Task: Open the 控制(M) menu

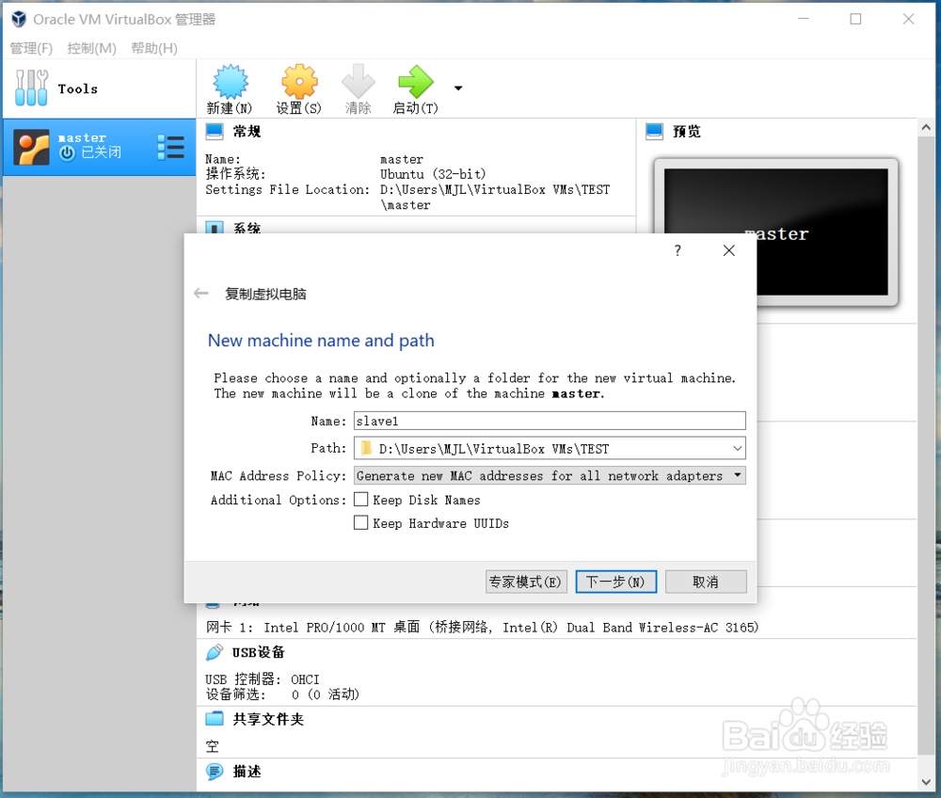Action: click(x=92, y=48)
